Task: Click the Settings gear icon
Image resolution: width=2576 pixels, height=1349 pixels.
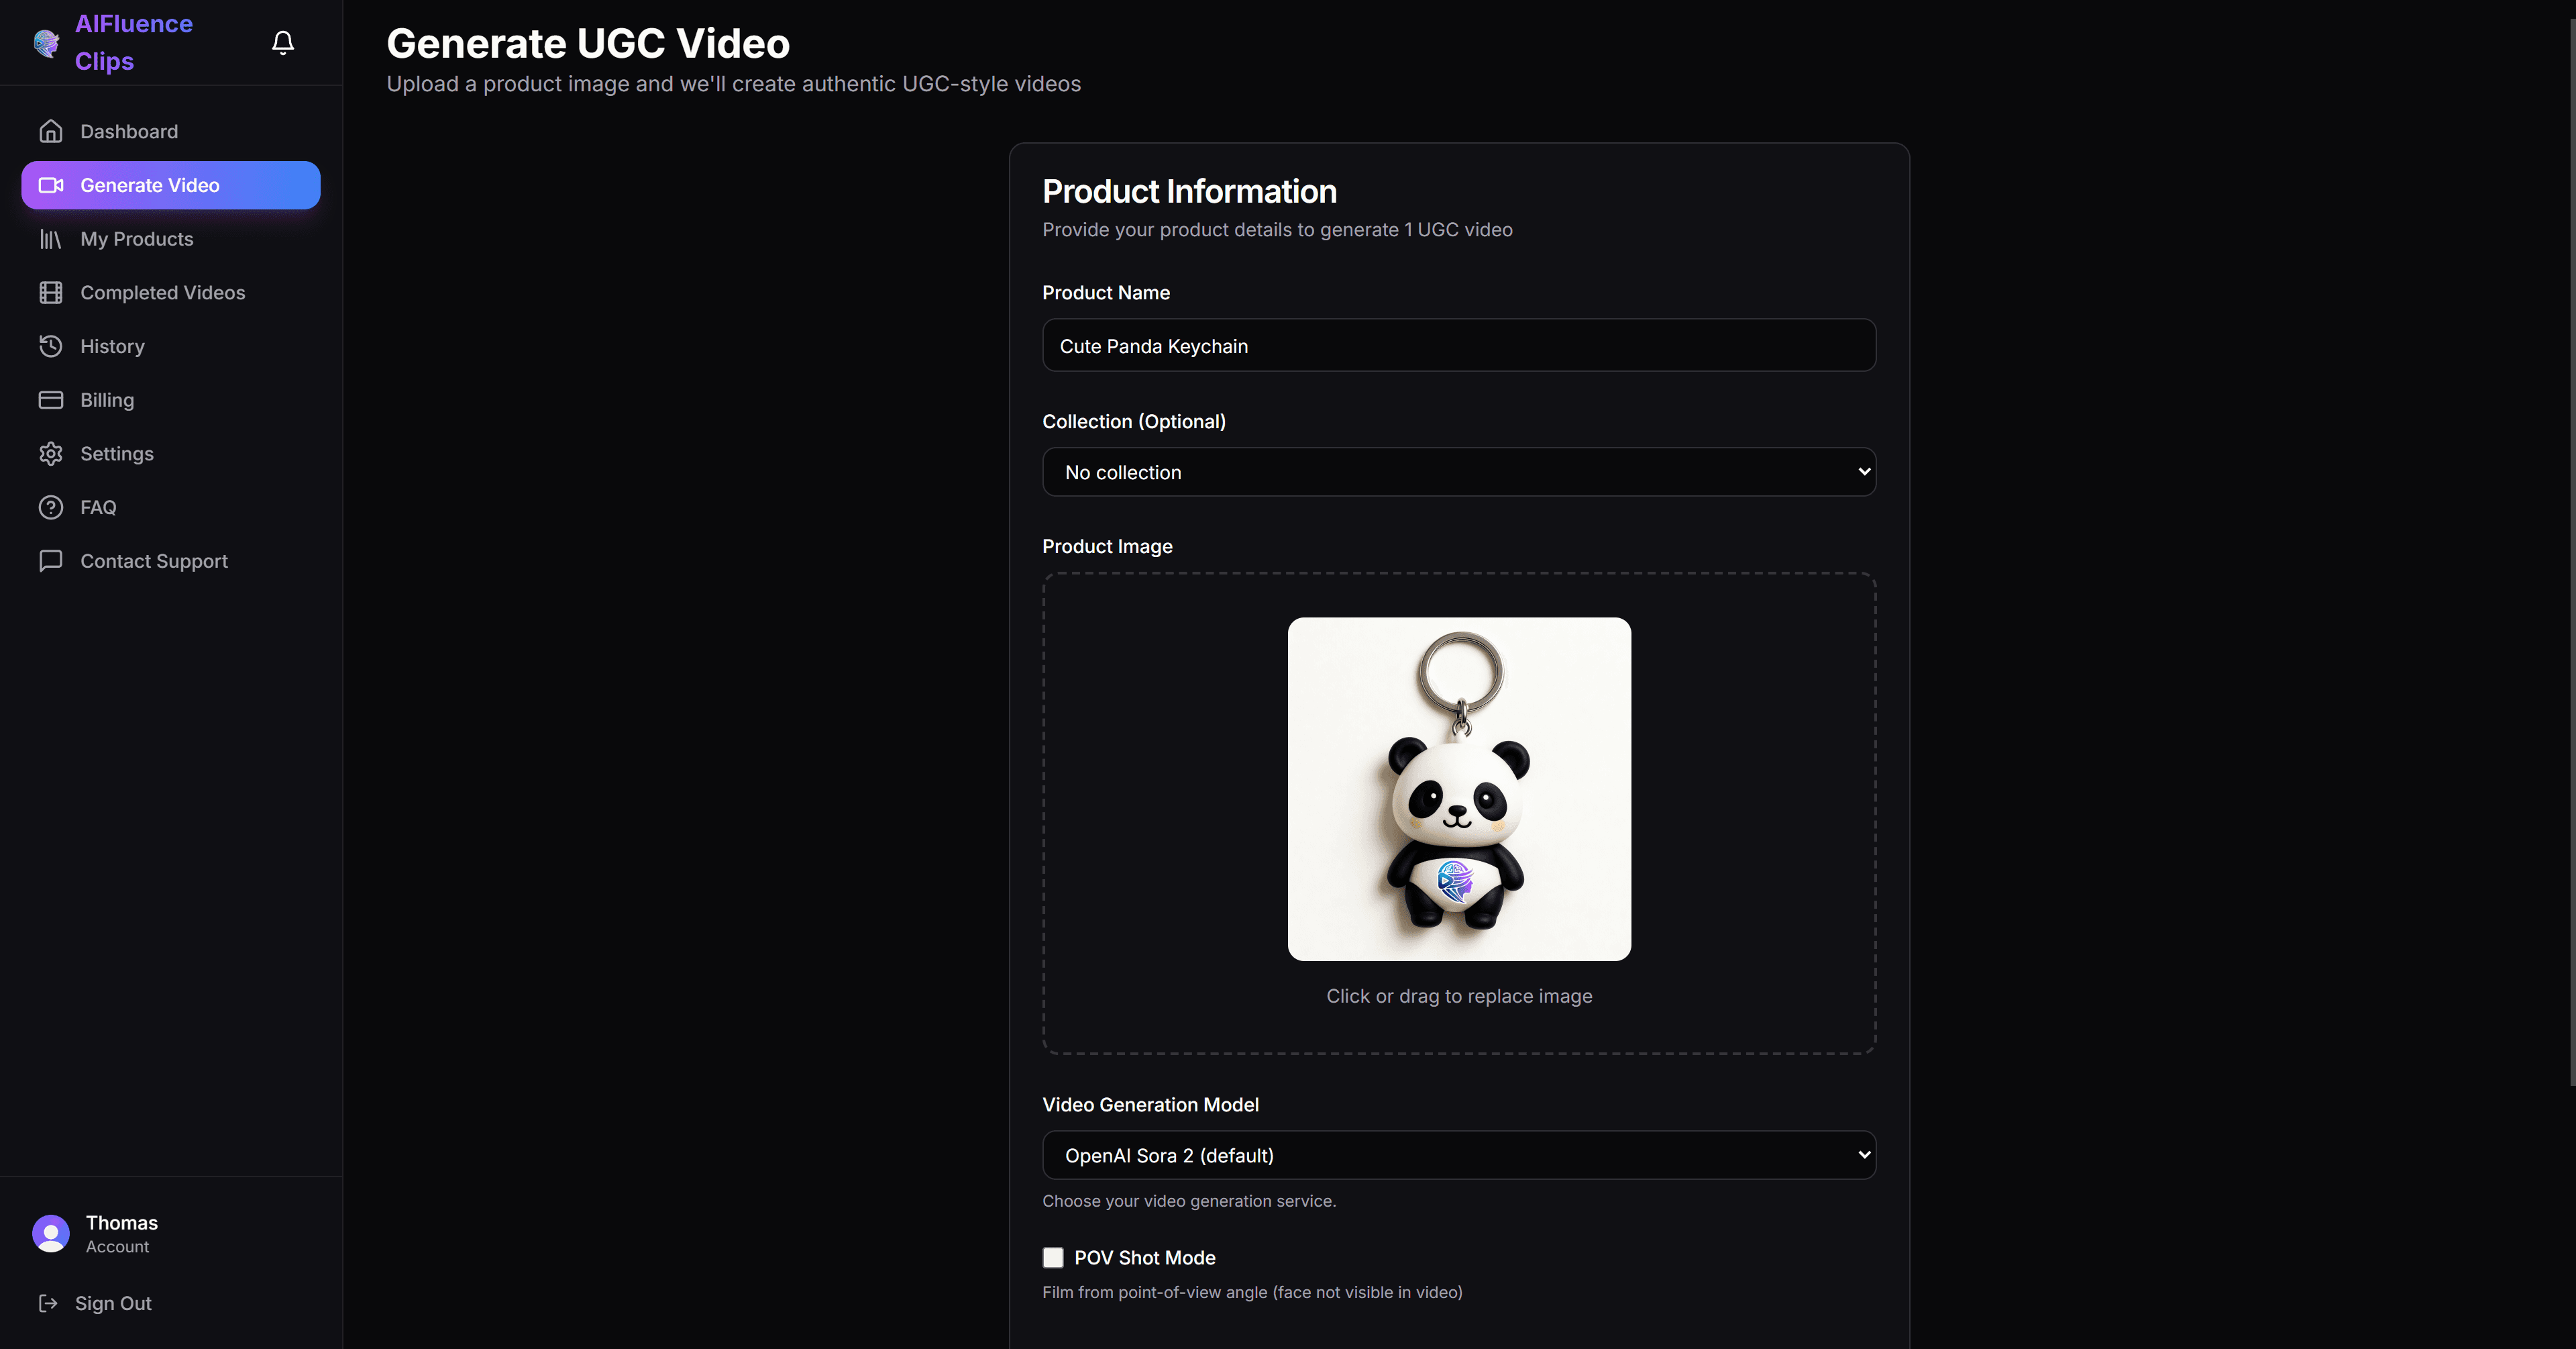Action: [51, 453]
